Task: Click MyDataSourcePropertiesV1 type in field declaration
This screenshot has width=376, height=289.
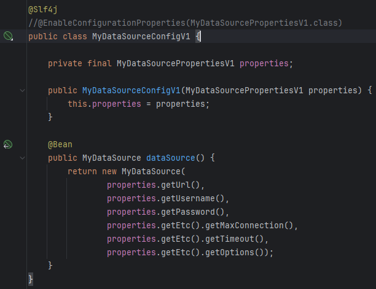Action: (176, 63)
